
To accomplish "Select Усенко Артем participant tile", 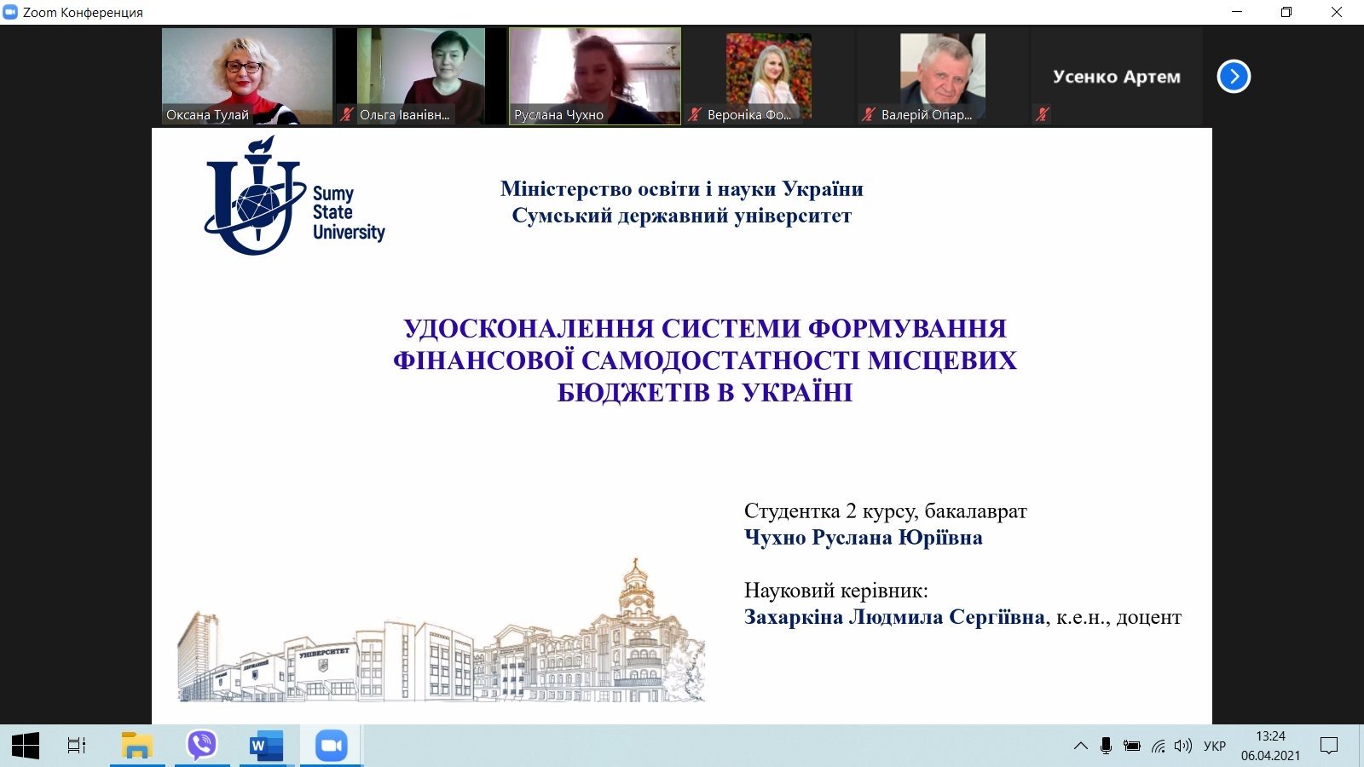I will [1117, 77].
